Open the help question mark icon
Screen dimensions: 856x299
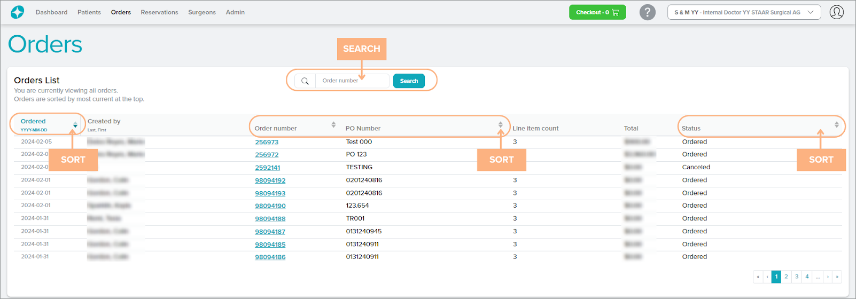pyautogui.click(x=647, y=12)
